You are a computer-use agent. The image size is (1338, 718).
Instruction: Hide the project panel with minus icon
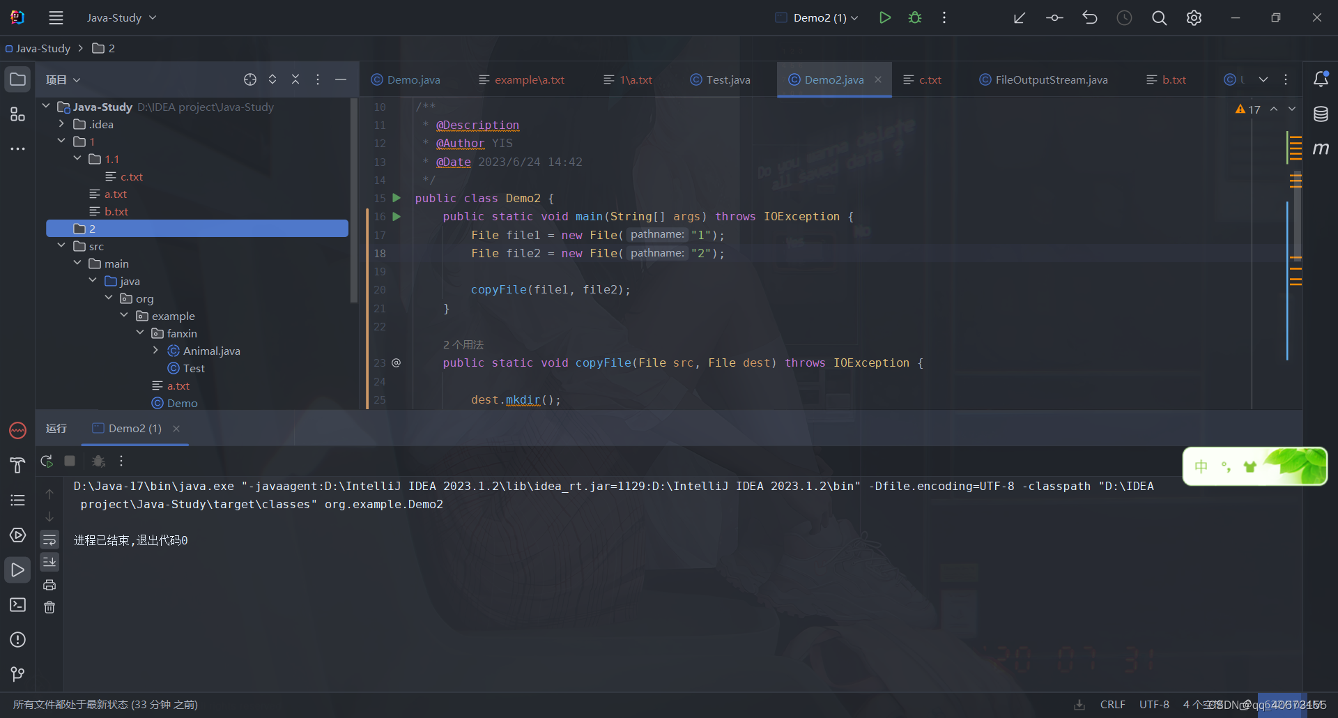tap(341, 79)
